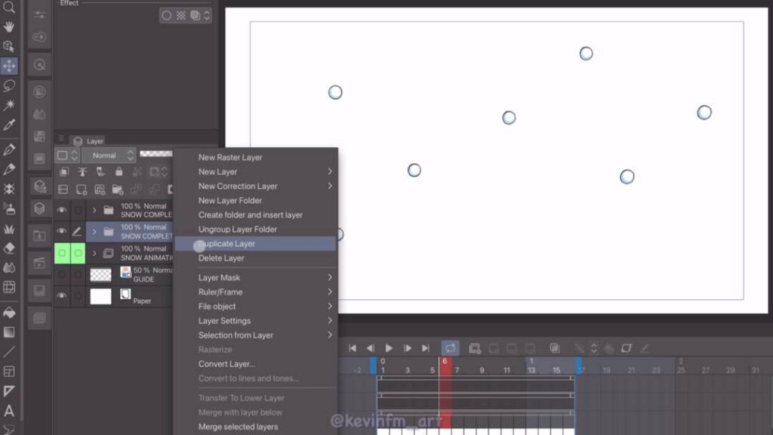
Task: Toggle visibility of top SNOW COMPLETE folder
Action: pos(62,210)
